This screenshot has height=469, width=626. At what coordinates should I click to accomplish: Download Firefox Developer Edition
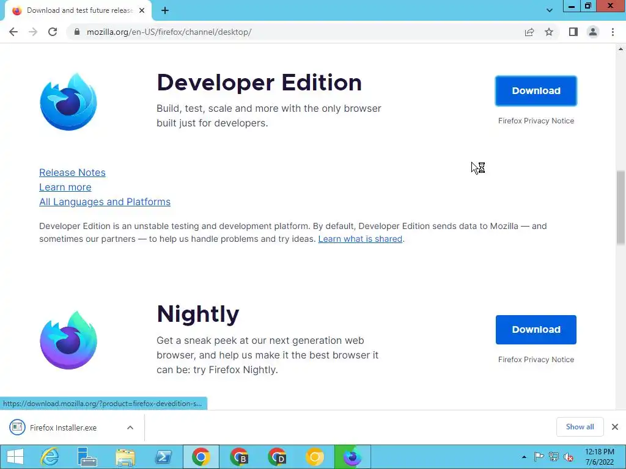tap(536, 91)
